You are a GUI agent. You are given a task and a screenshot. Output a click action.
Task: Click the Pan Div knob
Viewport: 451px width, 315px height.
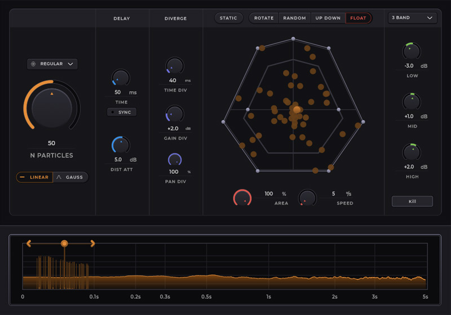coord(175,160)
